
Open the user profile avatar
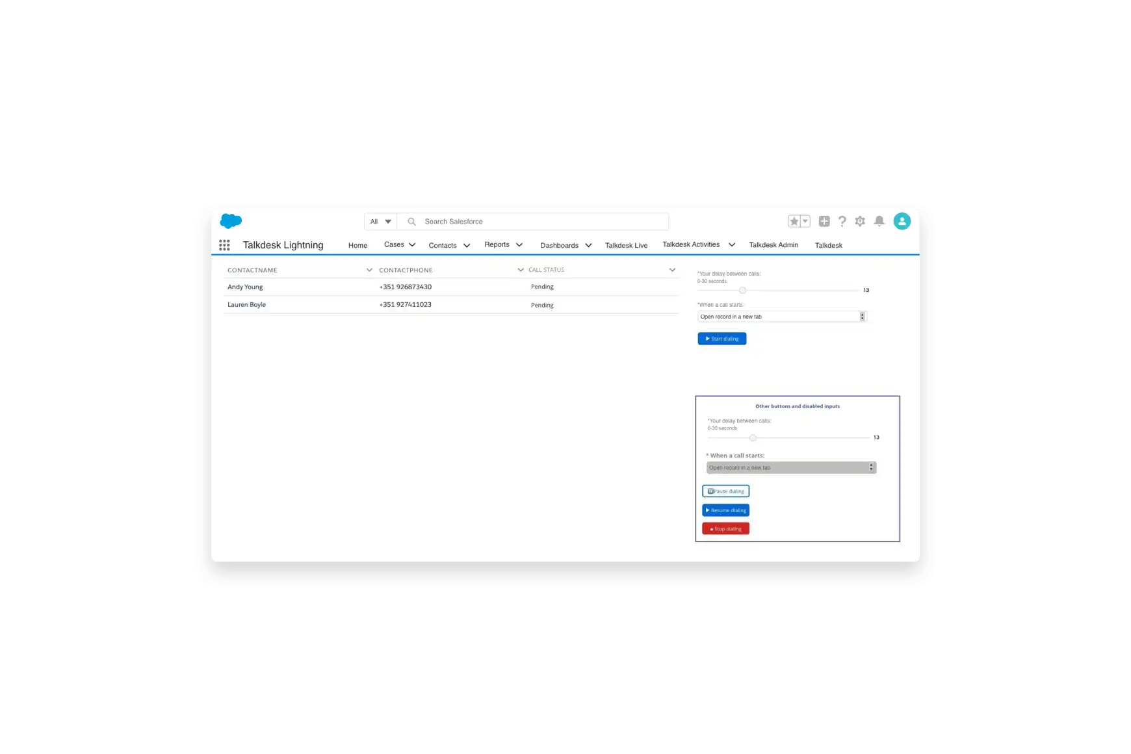pos(902,222)
